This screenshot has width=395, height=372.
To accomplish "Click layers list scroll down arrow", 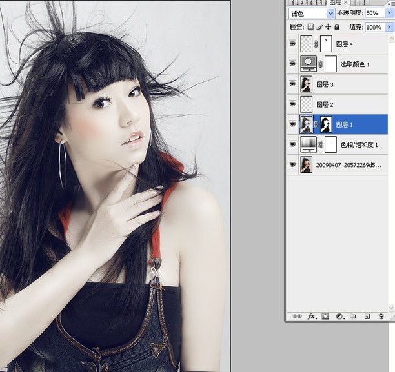I will click(x=391, y=308).
